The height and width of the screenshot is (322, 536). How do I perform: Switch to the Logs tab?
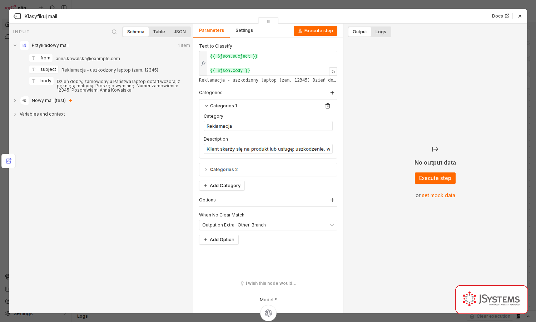[381, 32]
